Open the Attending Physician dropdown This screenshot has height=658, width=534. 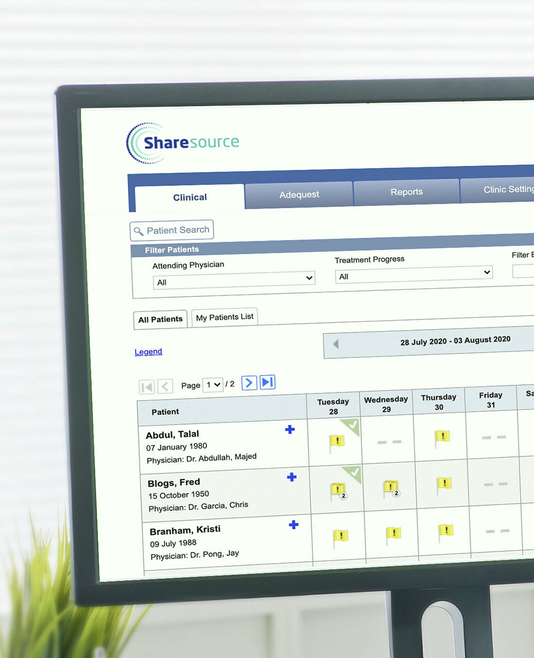point(234,280)
